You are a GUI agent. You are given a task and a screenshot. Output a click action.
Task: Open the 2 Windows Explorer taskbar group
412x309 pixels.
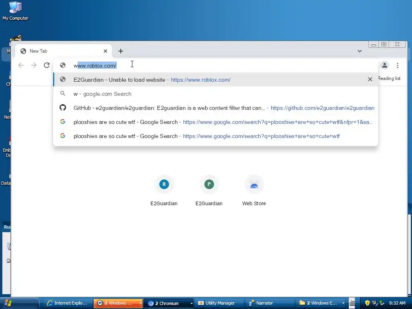tap(321, 303)
